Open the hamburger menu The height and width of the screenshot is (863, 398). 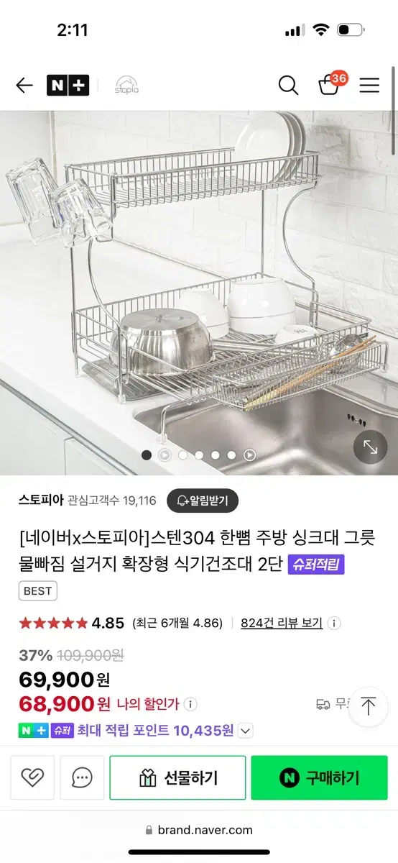(369, 86)
